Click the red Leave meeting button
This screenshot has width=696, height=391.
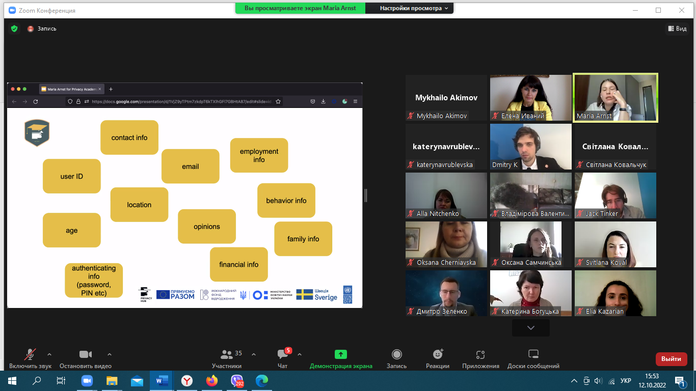click(671, 359)
